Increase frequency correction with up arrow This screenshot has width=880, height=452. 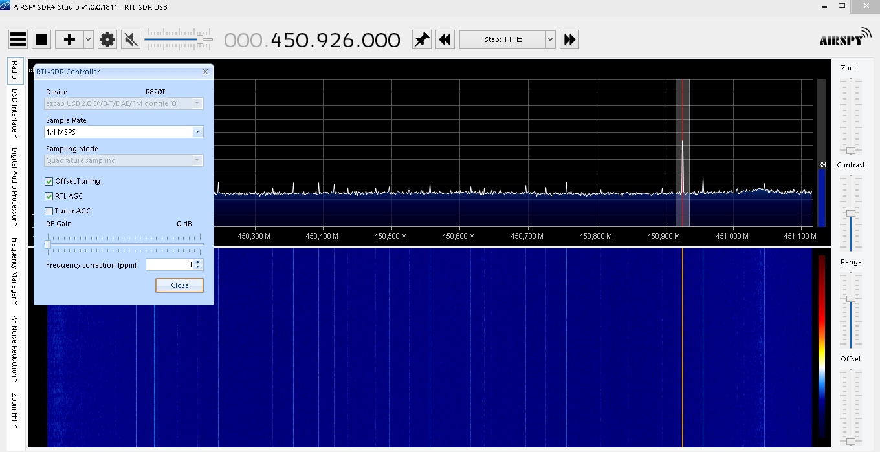point(199,262)
